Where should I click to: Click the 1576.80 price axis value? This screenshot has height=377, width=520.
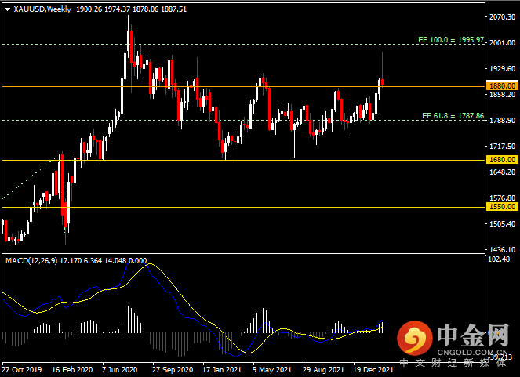(503, 198)
